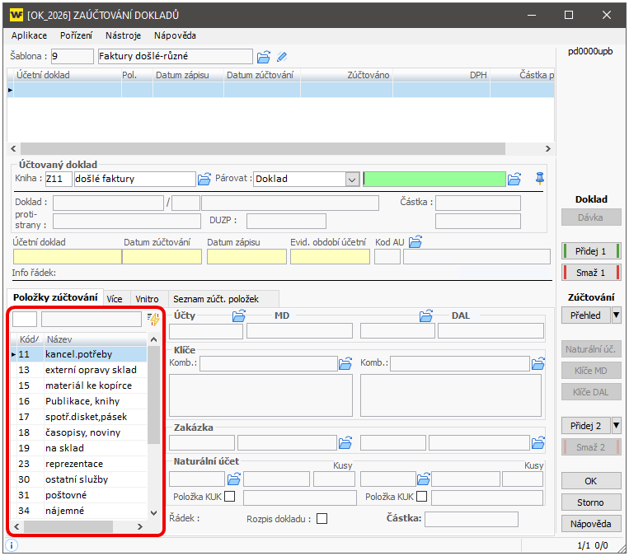Sort by the Název column header
629x556 pixels.
[x=96, y=339]
